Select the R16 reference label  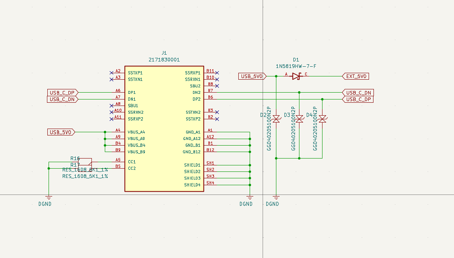75,159
